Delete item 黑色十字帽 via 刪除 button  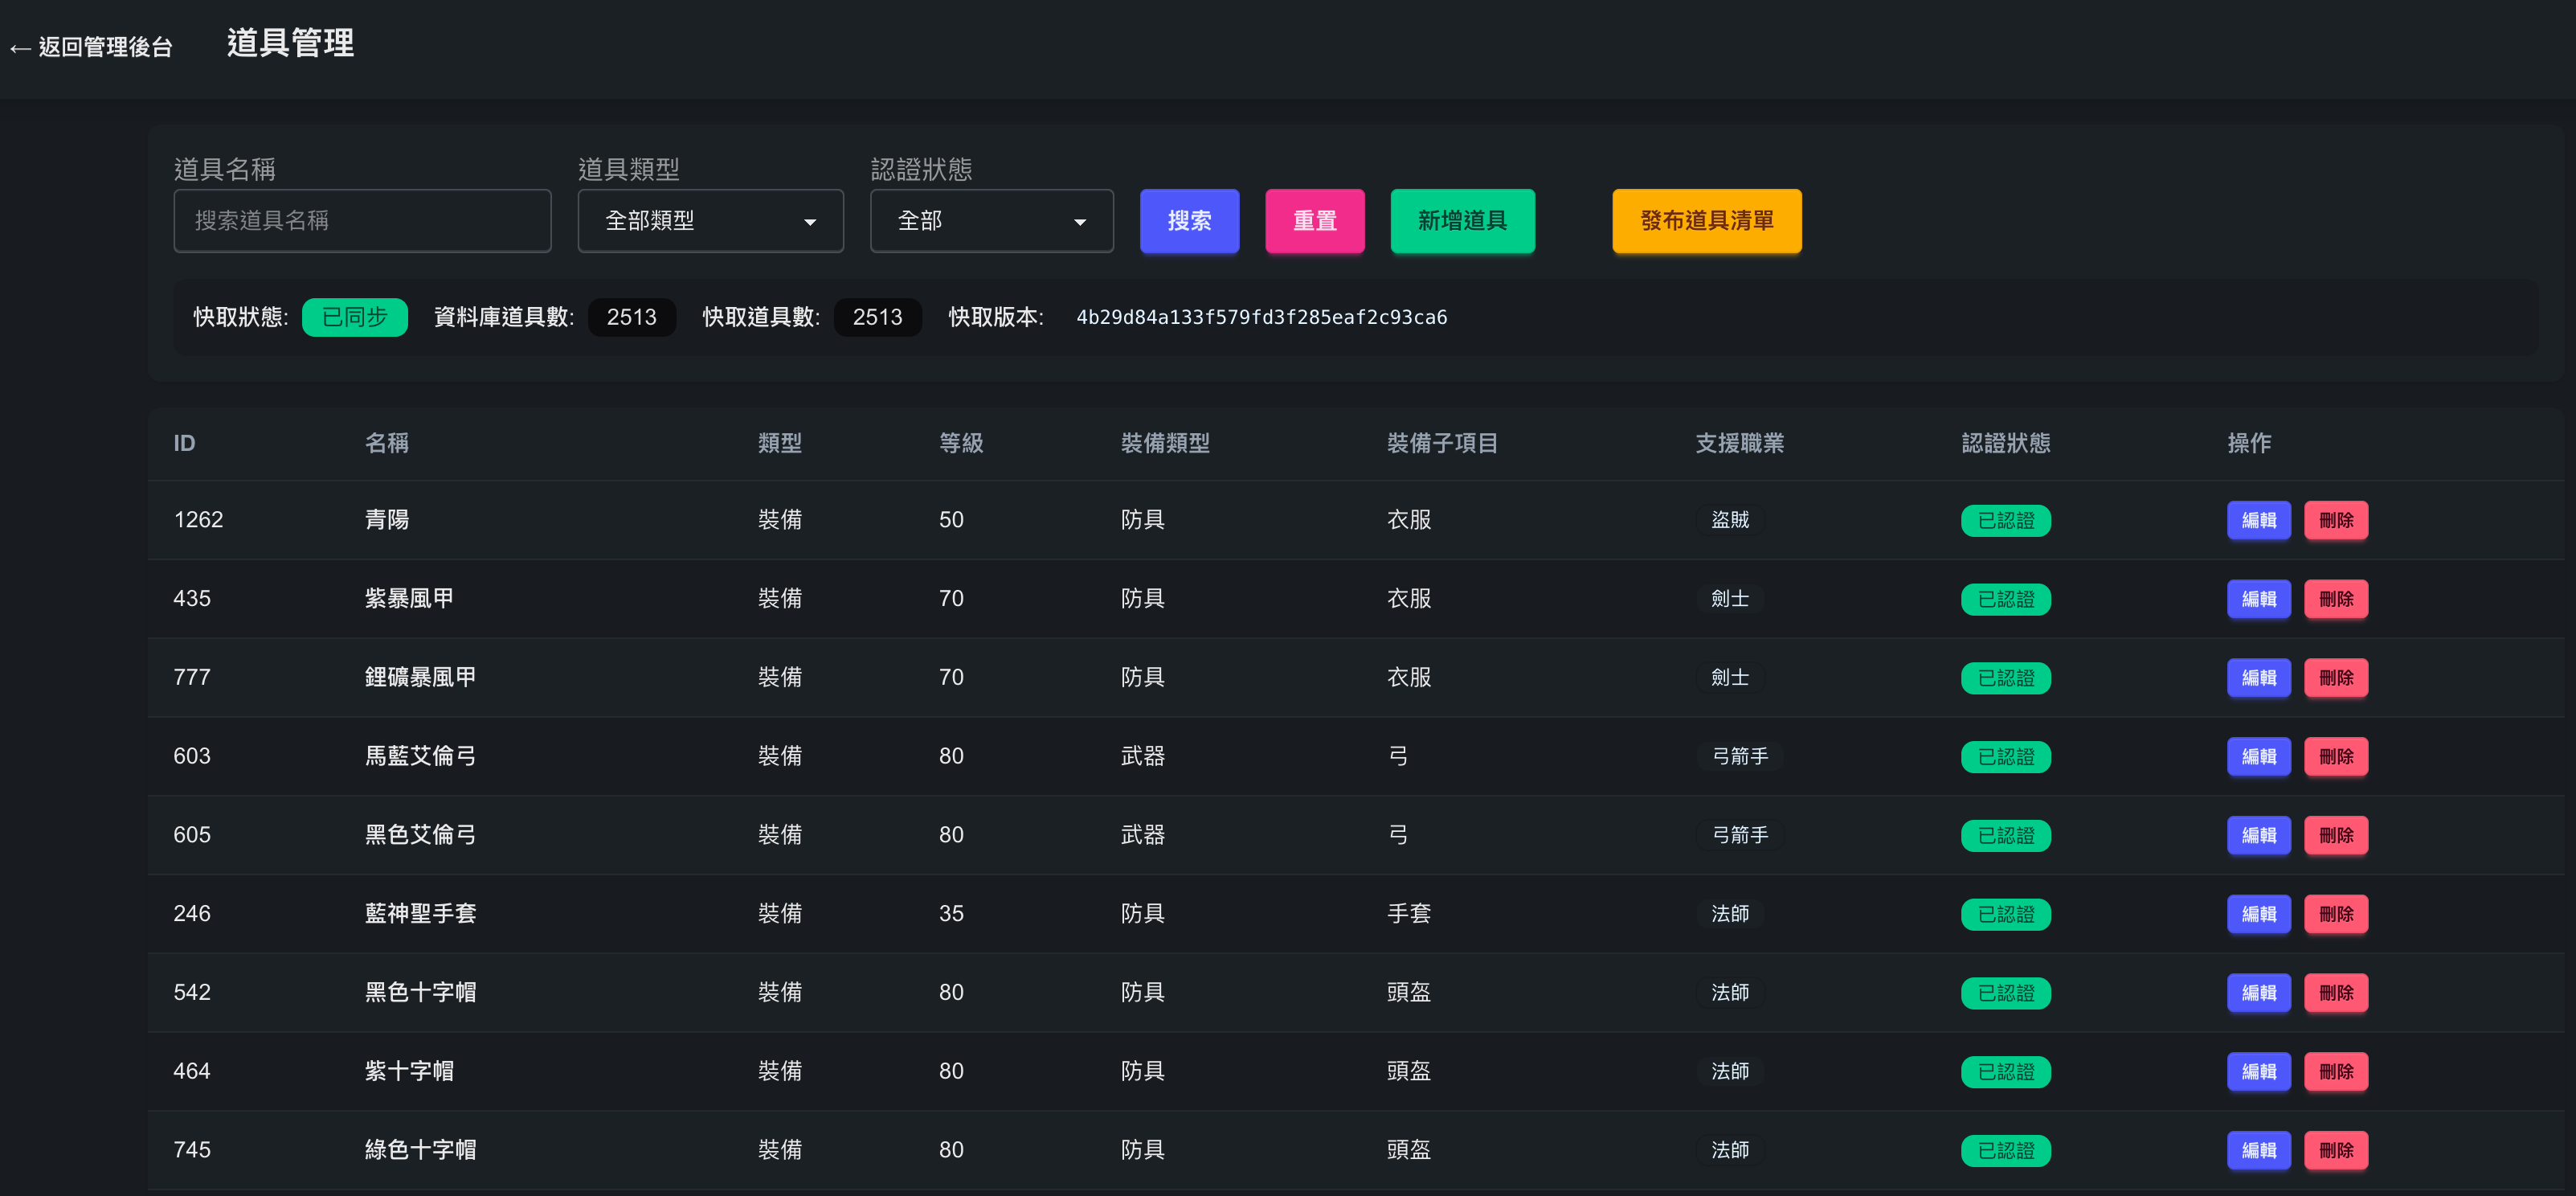click(x=2335, y=993)
